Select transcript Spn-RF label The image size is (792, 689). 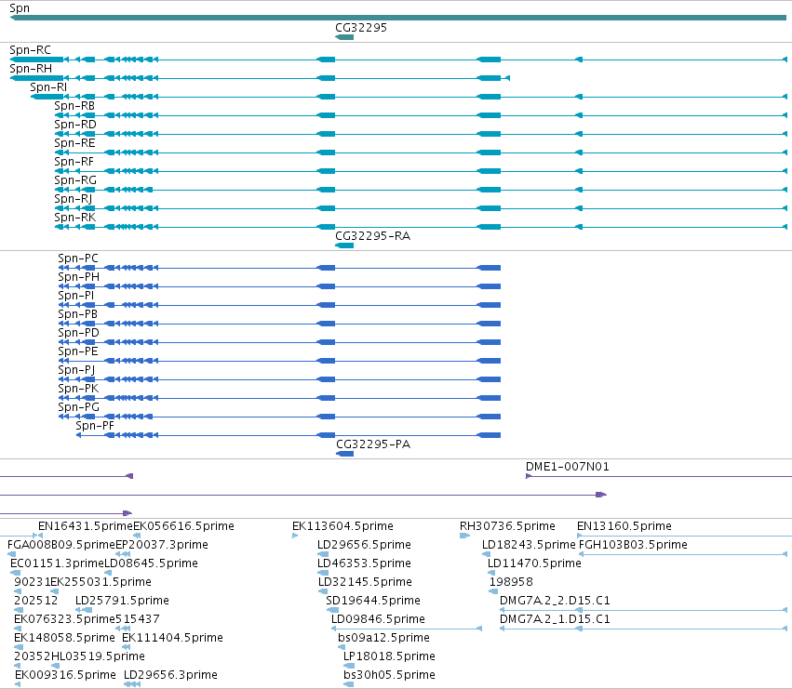[74, 162]
